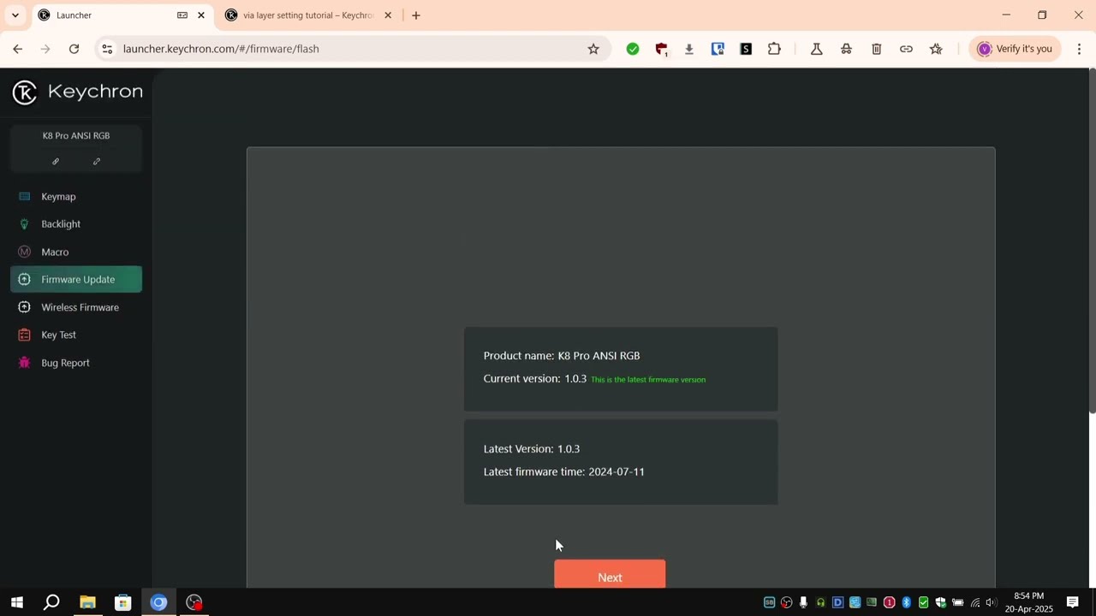Click the address bar URL
The height and width of the screenshot is (616, 1096).
pyautogui.click(x=221, y=49)
